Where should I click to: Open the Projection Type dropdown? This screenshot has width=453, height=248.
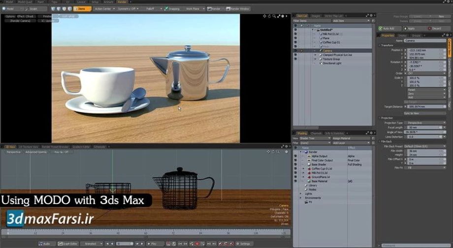(424, 123)
